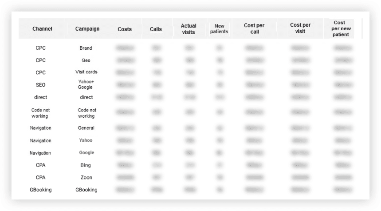Click the GBooking channel cell
This screenshot has width=381, height=211.
pyautogui.click(x=40, y=190)
